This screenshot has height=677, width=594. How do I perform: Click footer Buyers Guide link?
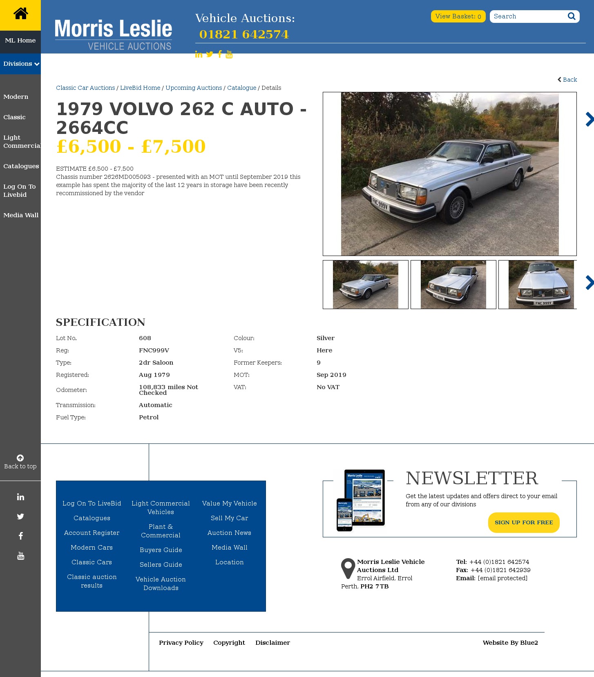click(x=161, y=550)
